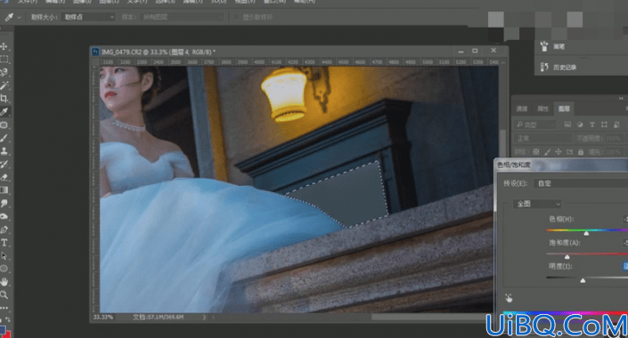
Task: Select the Clone Stamp tool
Action: [4, 151]
